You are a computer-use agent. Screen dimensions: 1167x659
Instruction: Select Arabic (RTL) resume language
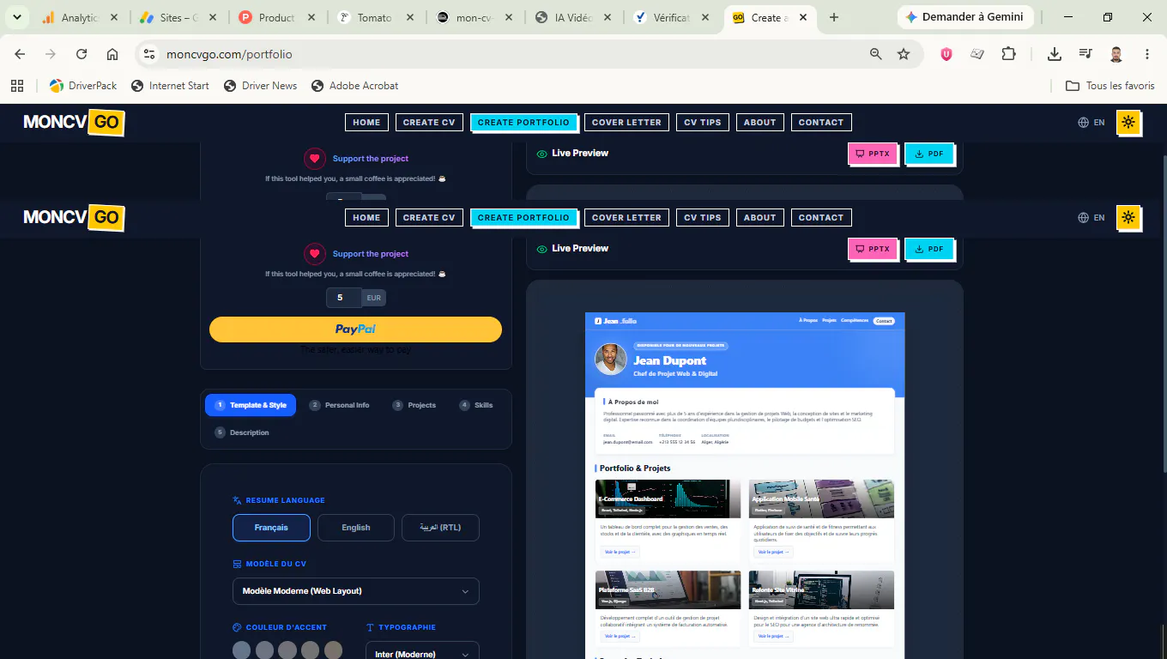pyautogui.click(x=440, y=528)
